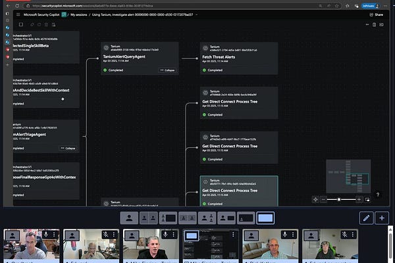Click the DecideBestSkillWithContext node title
Image resolution: width=395 pixels, height=263 pixels.
tap(41, 90)
